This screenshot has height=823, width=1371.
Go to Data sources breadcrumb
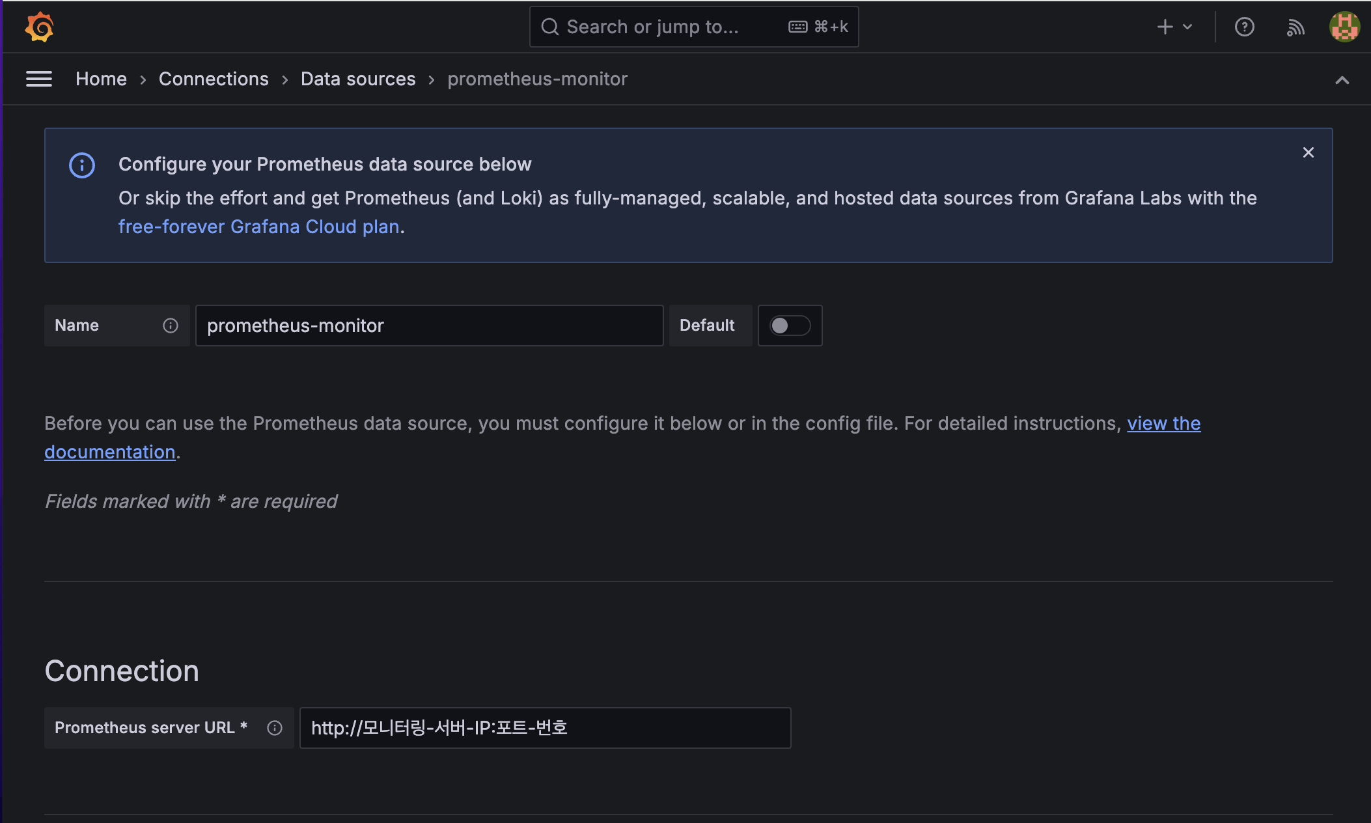[358, 79]
